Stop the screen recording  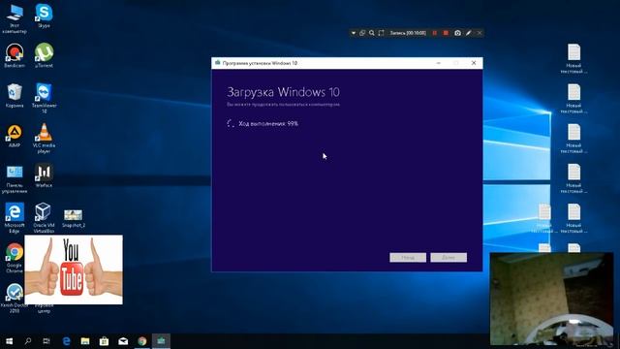pos(446,33)
